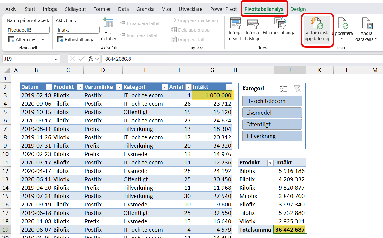
Task: Select column G header
Action: pos(212,70)
